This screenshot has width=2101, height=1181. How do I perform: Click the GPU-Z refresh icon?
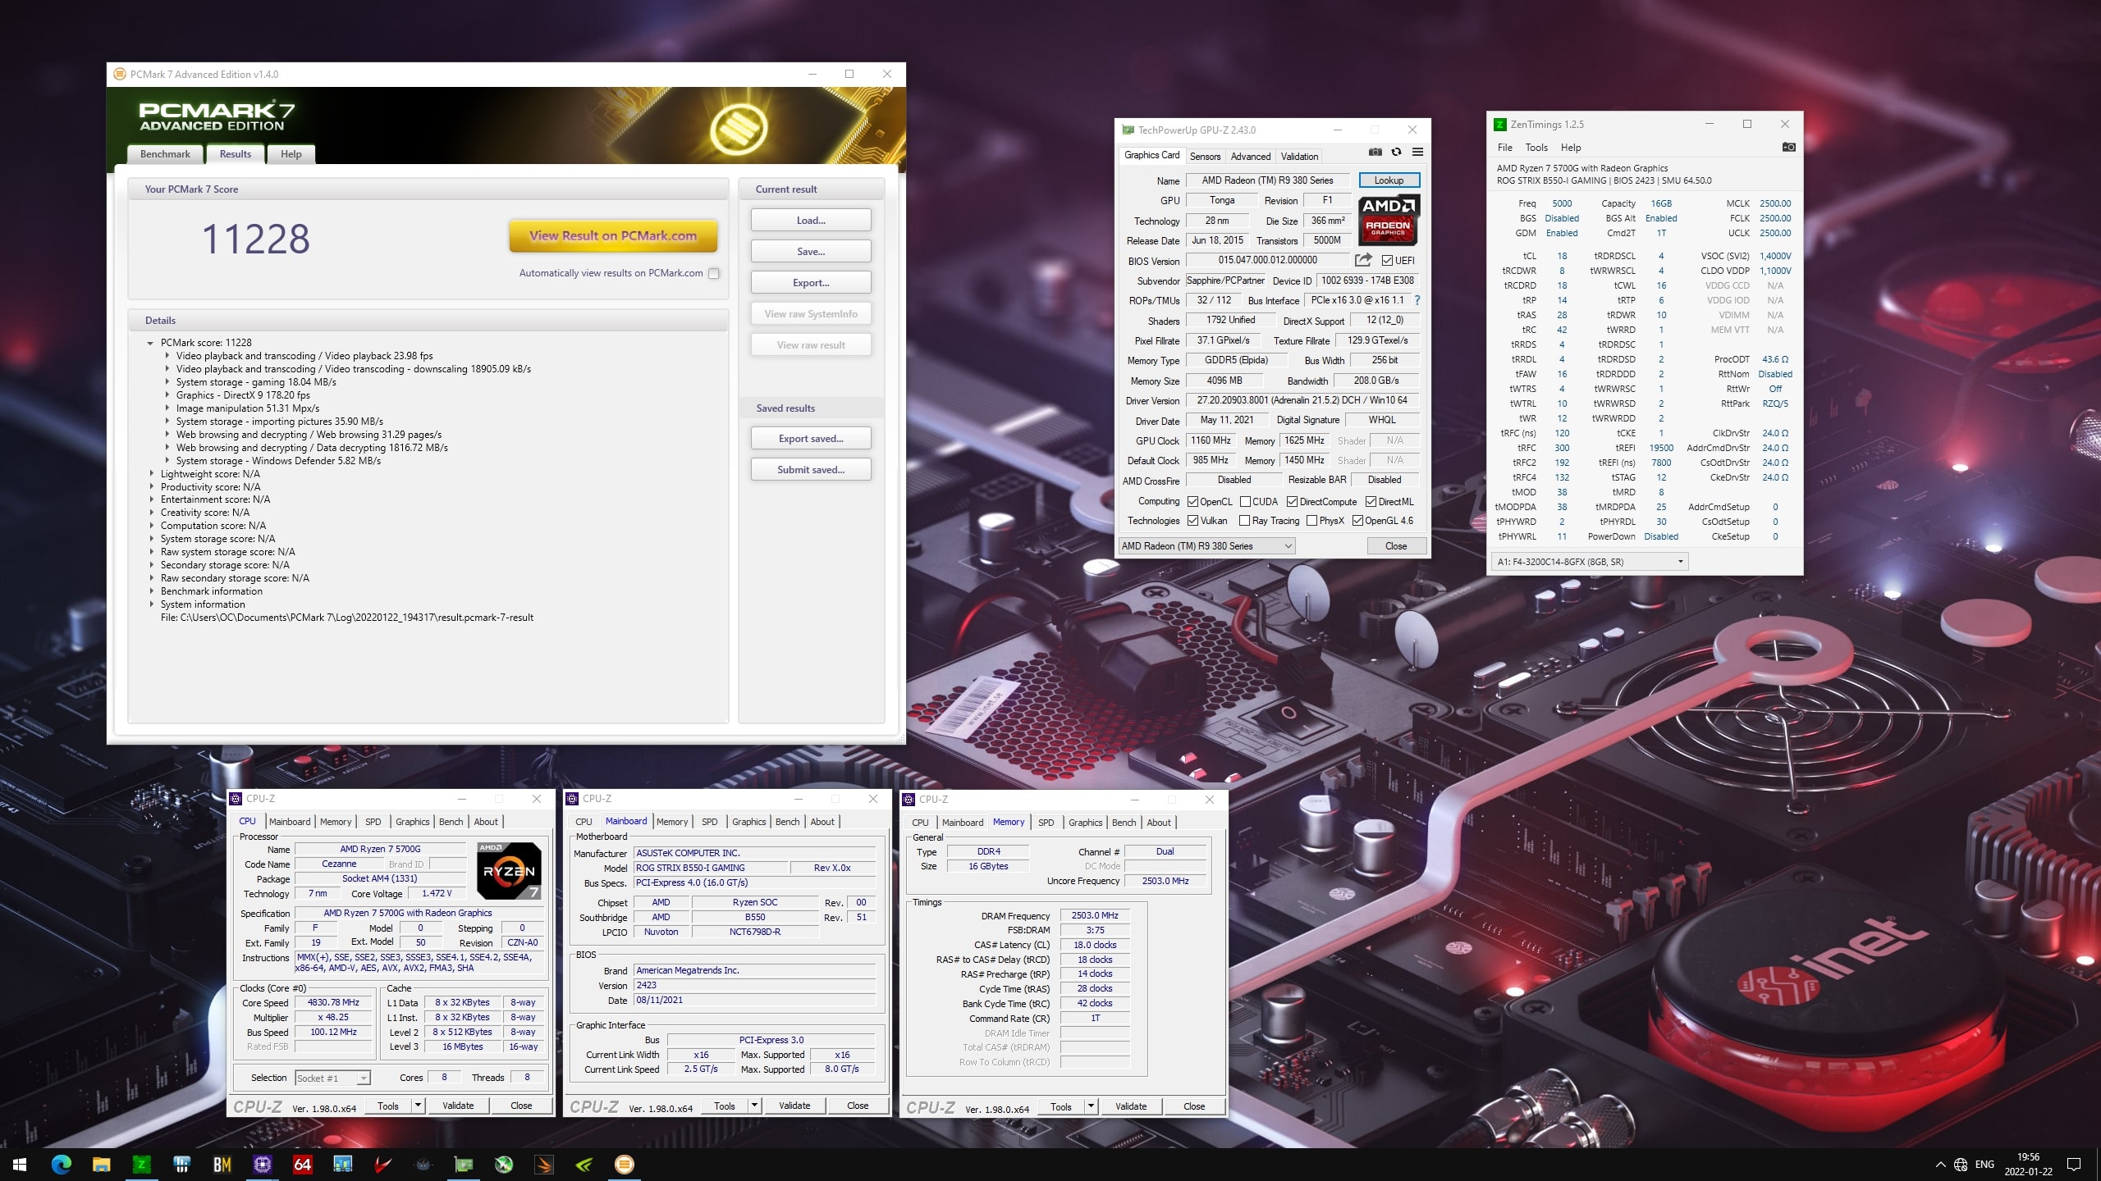(1396, 152)
